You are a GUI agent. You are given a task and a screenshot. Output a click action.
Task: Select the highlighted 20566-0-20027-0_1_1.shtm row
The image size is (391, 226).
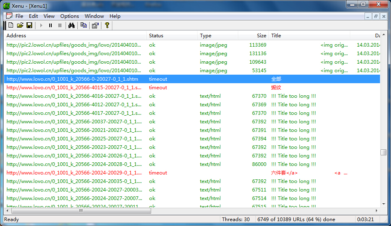[192, 79]
